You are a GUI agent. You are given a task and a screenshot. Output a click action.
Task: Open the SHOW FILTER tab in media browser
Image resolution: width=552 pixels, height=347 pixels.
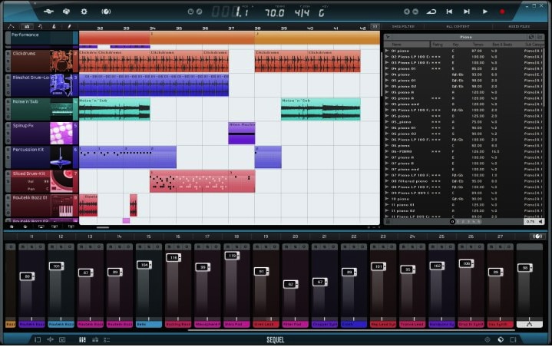[x=403, y=26]
